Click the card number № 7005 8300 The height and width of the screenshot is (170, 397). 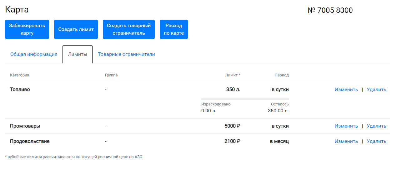[330, 10]
